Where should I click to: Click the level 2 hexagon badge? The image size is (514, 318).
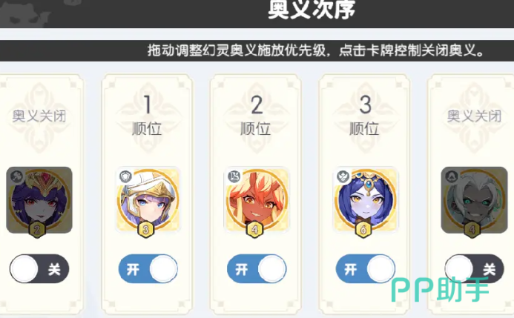click(x=37, y=230)
